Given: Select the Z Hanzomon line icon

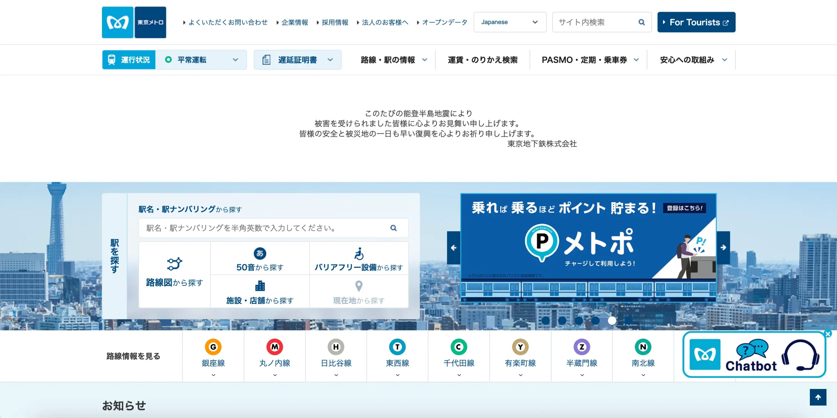Looking at the screenshot, I should point(582,347).
